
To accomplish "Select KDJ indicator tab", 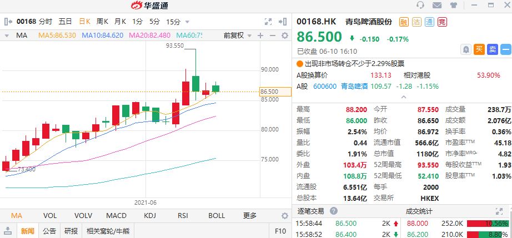I will tap(150, 215).
